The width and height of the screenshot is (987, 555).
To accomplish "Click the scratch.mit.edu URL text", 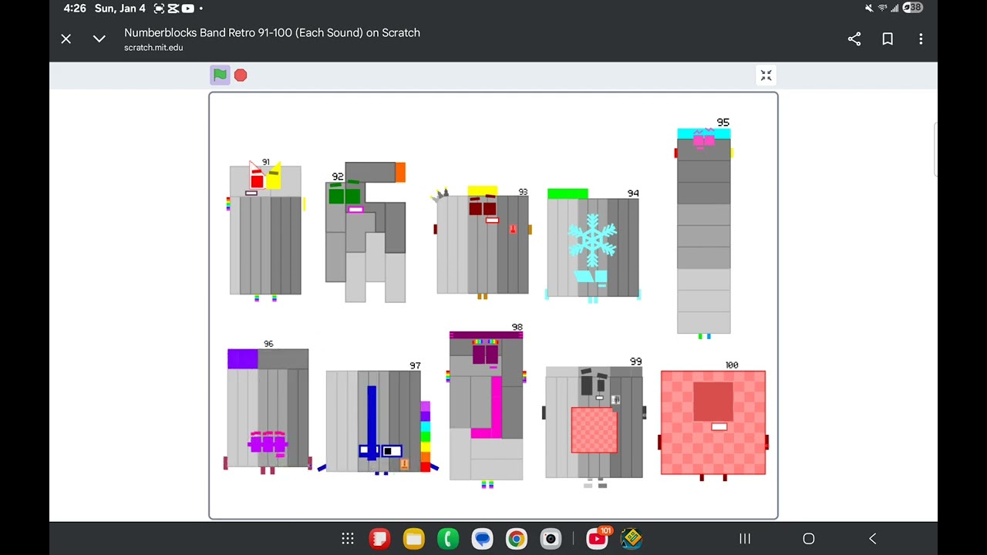I will (153, 48).
